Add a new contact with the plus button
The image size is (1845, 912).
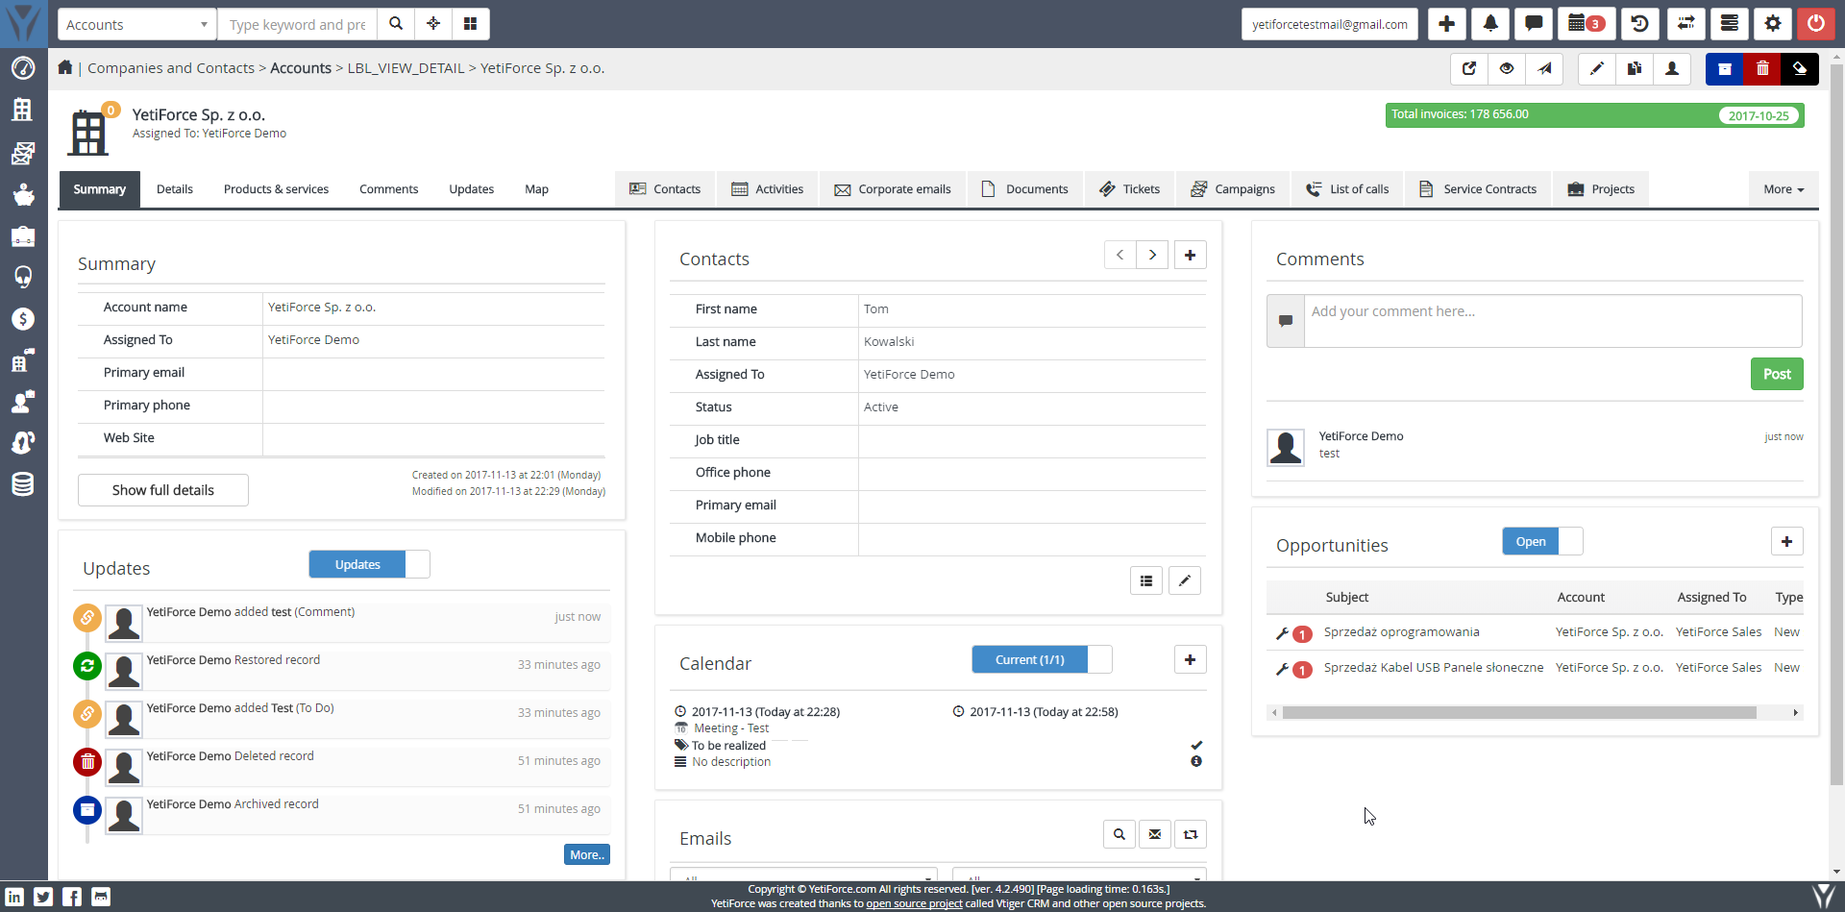click(x=1191, y=255)
